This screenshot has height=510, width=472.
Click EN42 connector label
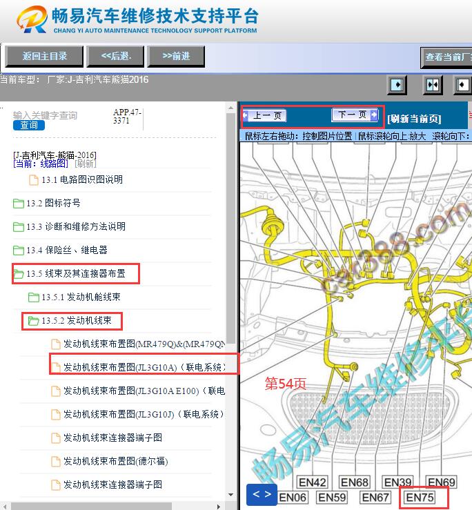pos(312,482)
